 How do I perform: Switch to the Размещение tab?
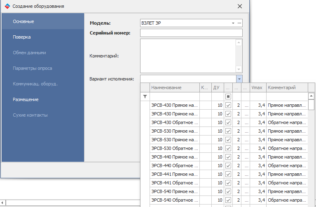click(43, 100)
